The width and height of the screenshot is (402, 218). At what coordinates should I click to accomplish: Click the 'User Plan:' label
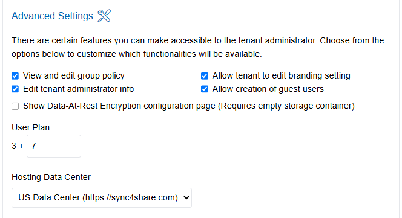[32, 127]
